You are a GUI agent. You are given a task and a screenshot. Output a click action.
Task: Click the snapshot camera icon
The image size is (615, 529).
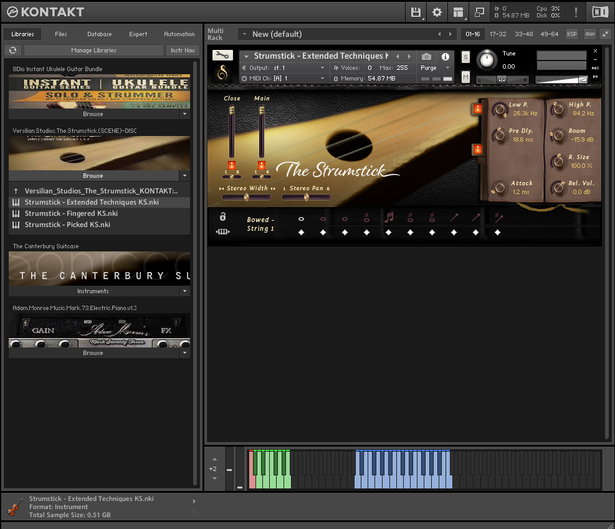(x=426, y=57)
